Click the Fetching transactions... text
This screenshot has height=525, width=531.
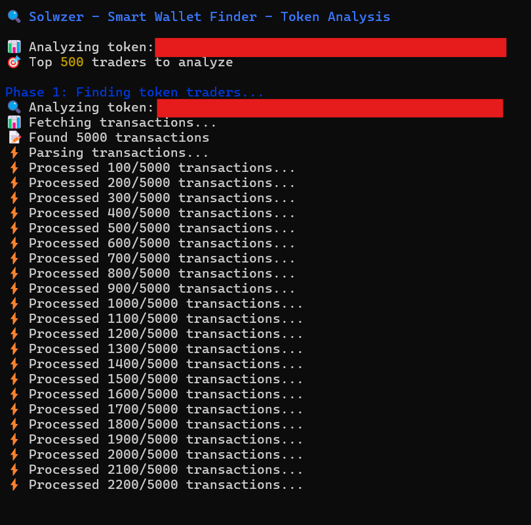[123, 122]
